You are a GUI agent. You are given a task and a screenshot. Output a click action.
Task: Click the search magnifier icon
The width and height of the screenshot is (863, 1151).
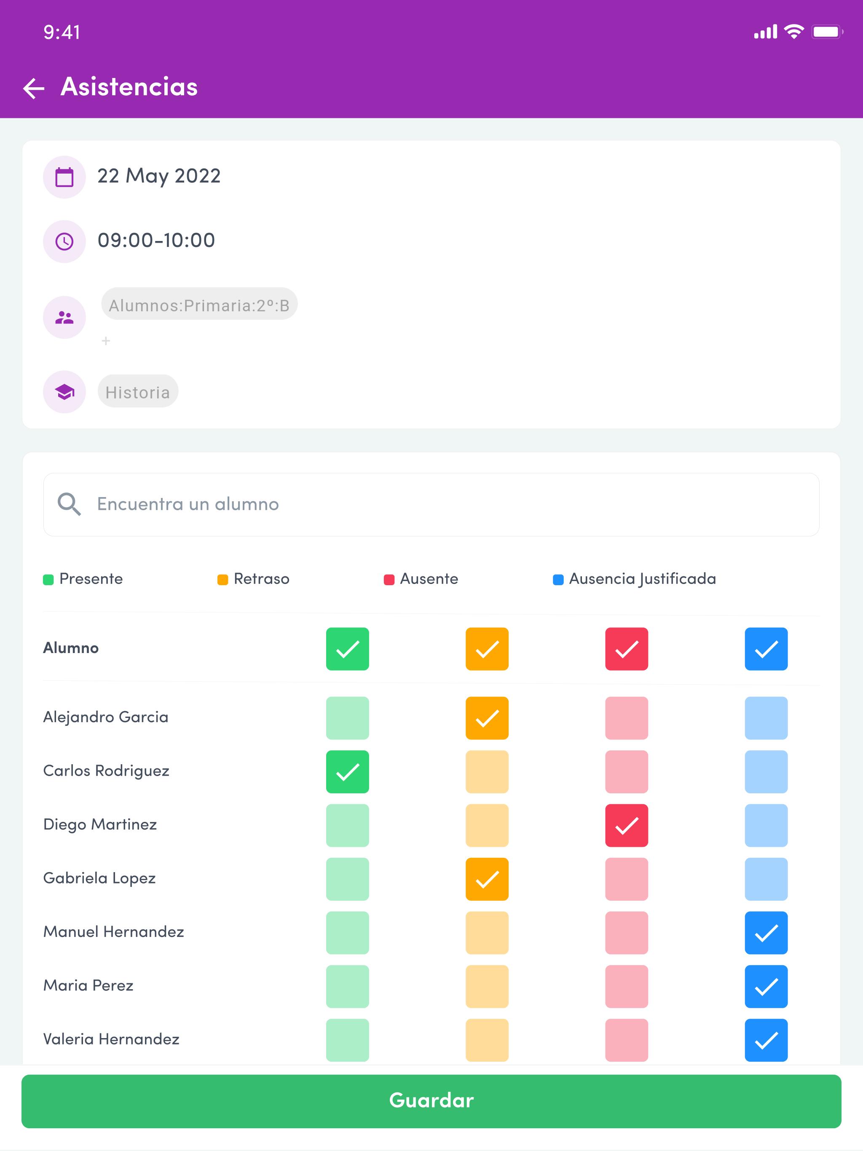tap(69, 504)
